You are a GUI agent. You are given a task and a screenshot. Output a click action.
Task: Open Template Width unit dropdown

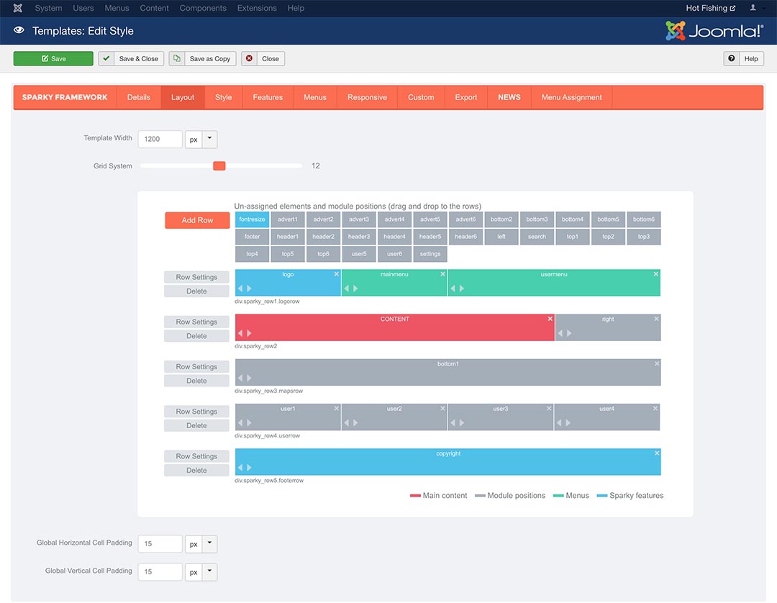[209, 139]
